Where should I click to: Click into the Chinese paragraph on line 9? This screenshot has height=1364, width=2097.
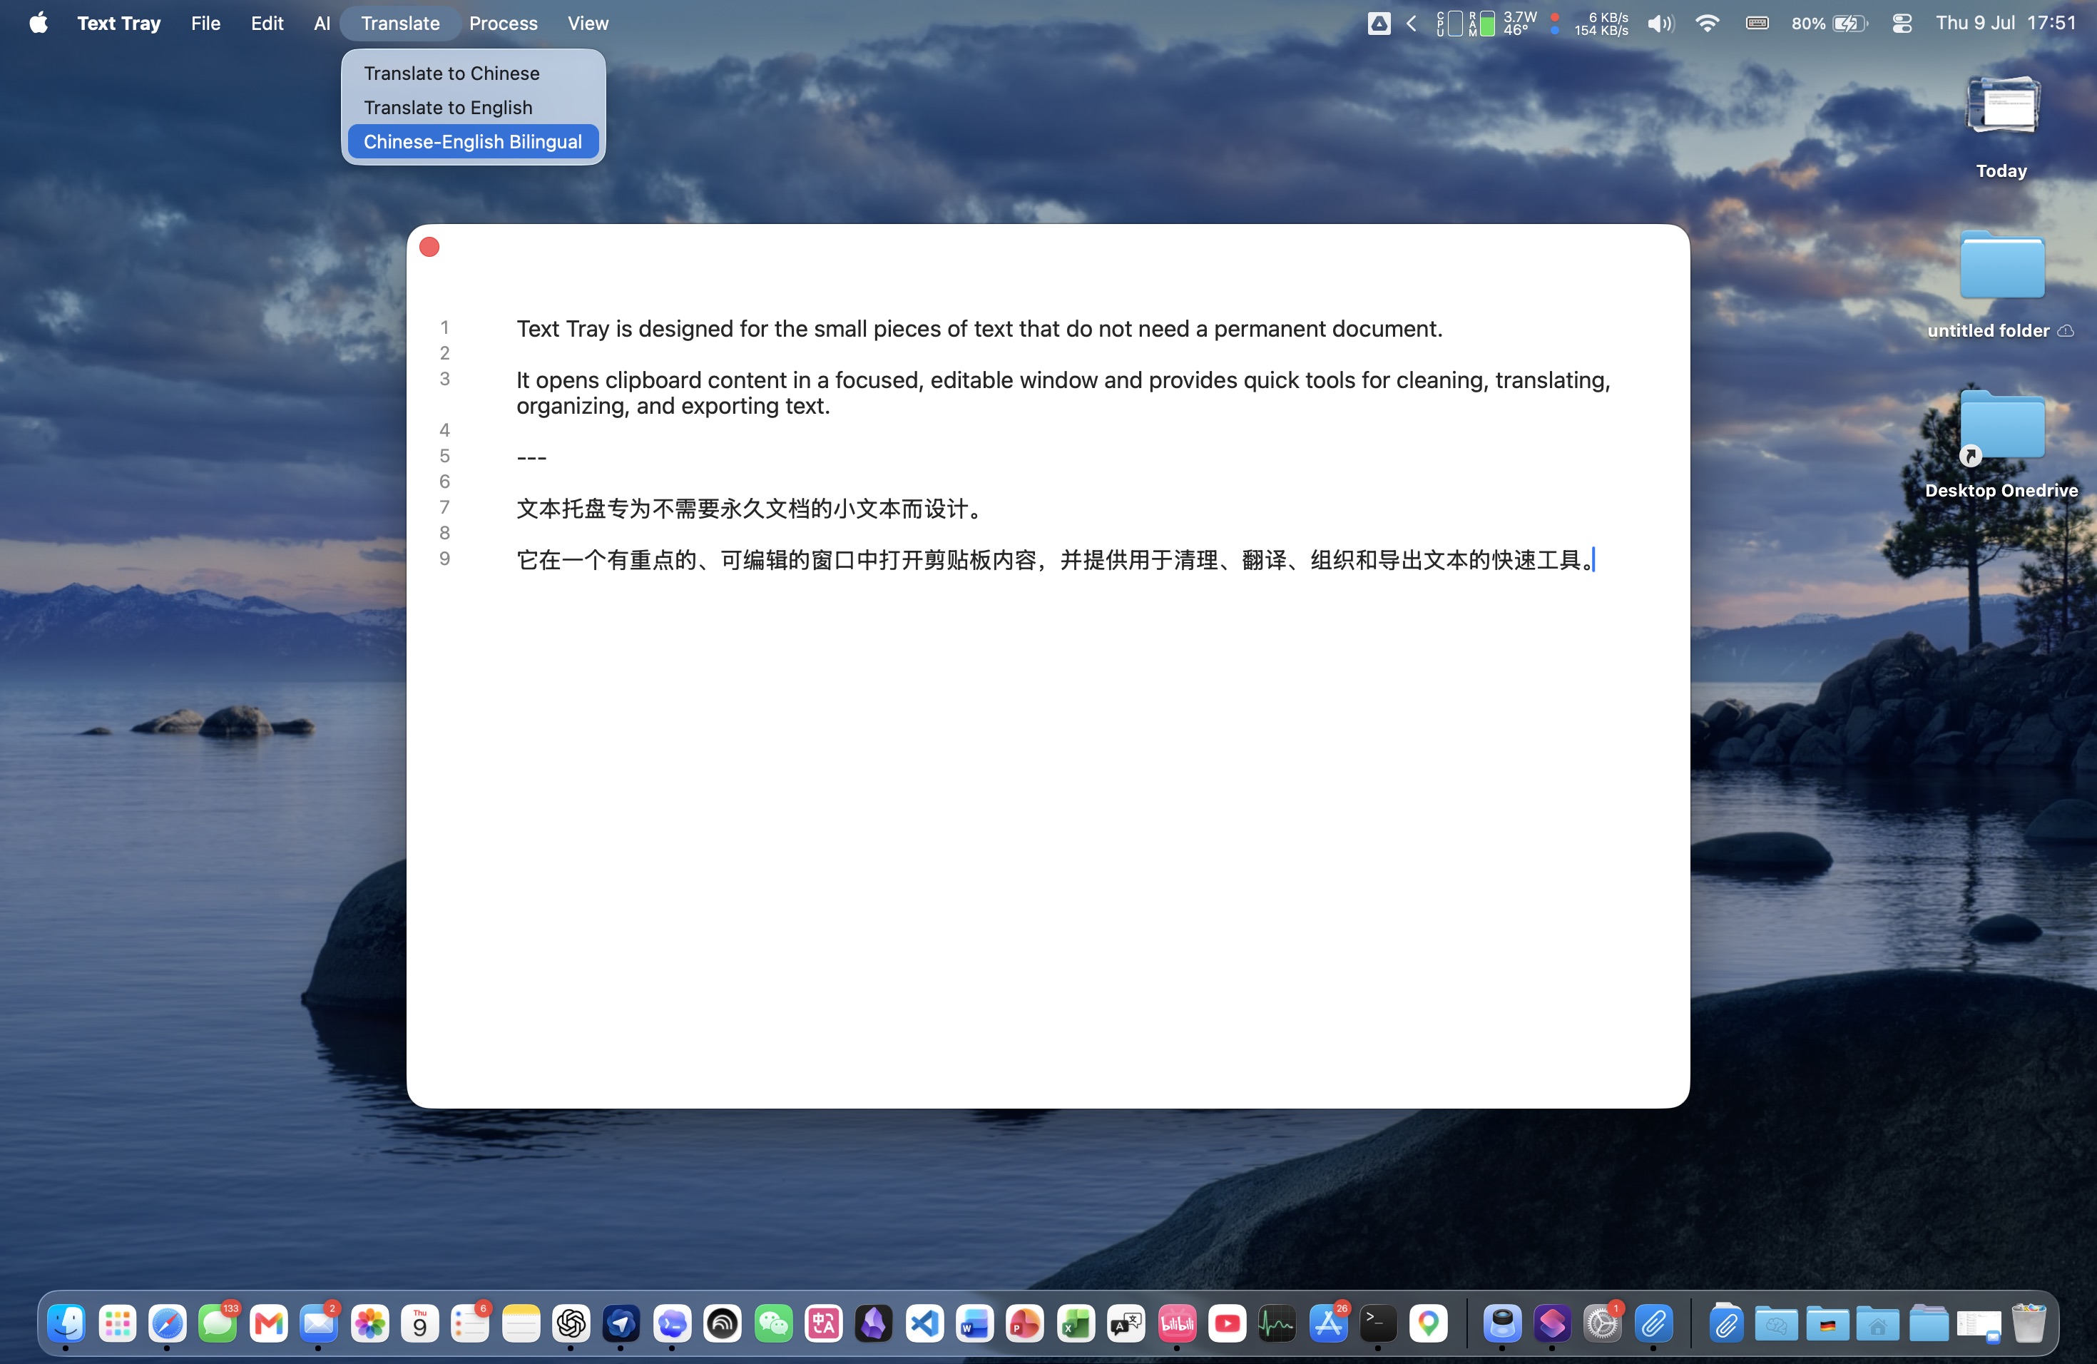tap(1056, 561)
